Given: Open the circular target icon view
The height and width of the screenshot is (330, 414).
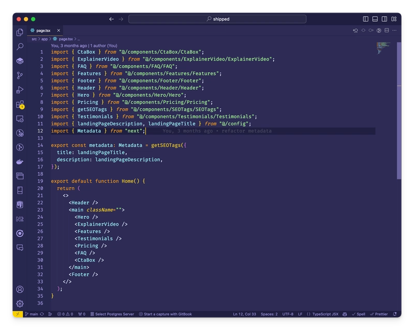Looking at the screenshot, I should pyautogui.click(x=20, y=233).
